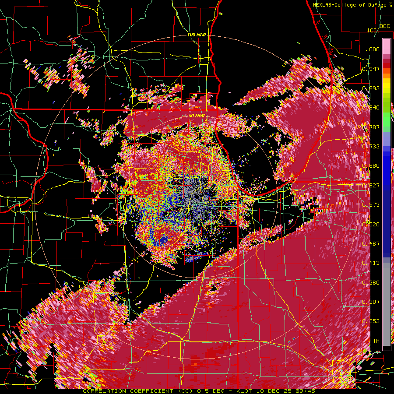Click the 0.947 legend value
This screenshot has width=394, height=394.
pyautogui.click(x=371, y=69)
